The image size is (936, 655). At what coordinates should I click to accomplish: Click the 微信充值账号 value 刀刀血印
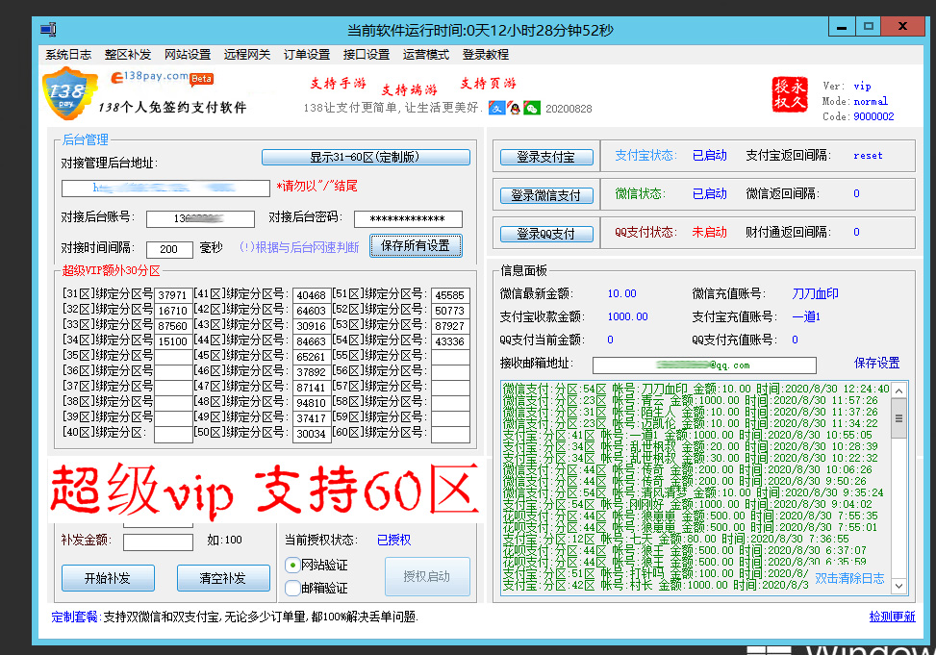pyautogui.click(x=816, y=293)
